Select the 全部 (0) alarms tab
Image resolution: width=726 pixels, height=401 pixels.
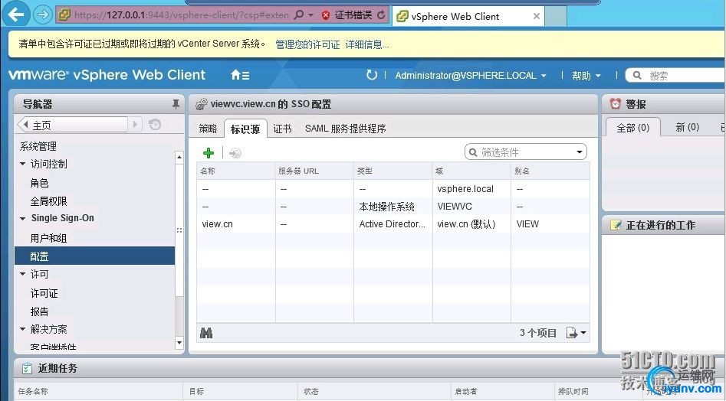pyautogui.click(x=633, y=128)
